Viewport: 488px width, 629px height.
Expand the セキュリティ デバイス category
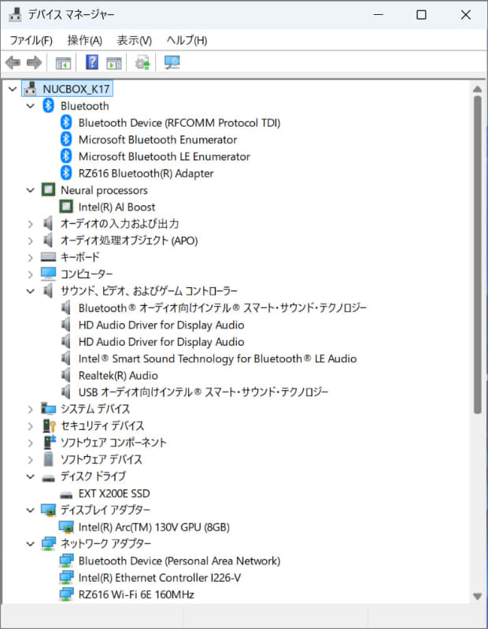(31, 426)
